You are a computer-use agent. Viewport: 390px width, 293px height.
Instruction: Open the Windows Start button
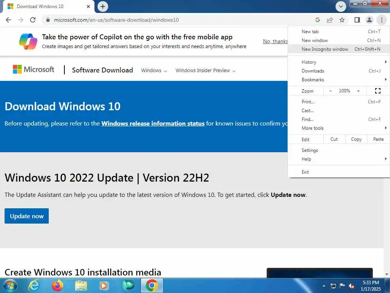coord(10,285)
